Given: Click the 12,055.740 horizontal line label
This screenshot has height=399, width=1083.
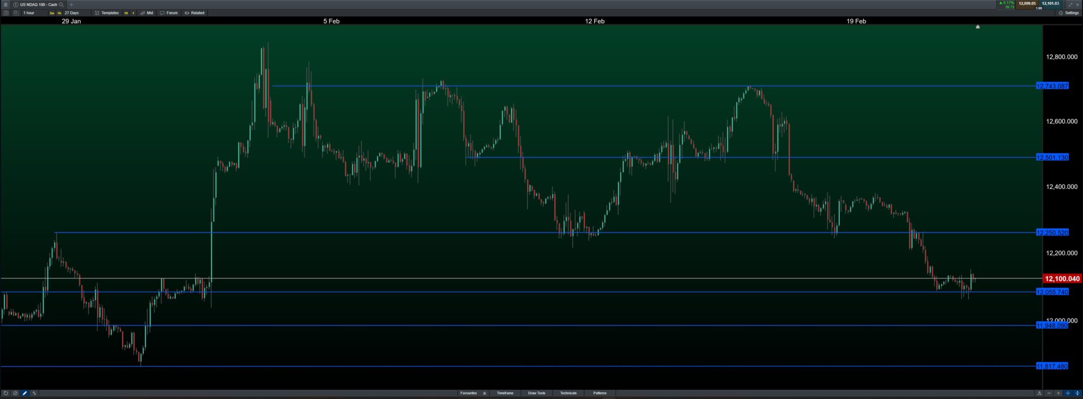Looking at the screenshot, I should click(1052, 292).
